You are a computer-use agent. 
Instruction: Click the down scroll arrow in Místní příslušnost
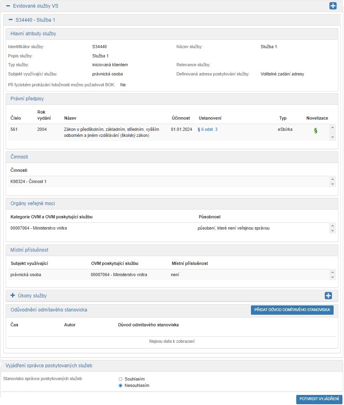(x=332, y=277)
